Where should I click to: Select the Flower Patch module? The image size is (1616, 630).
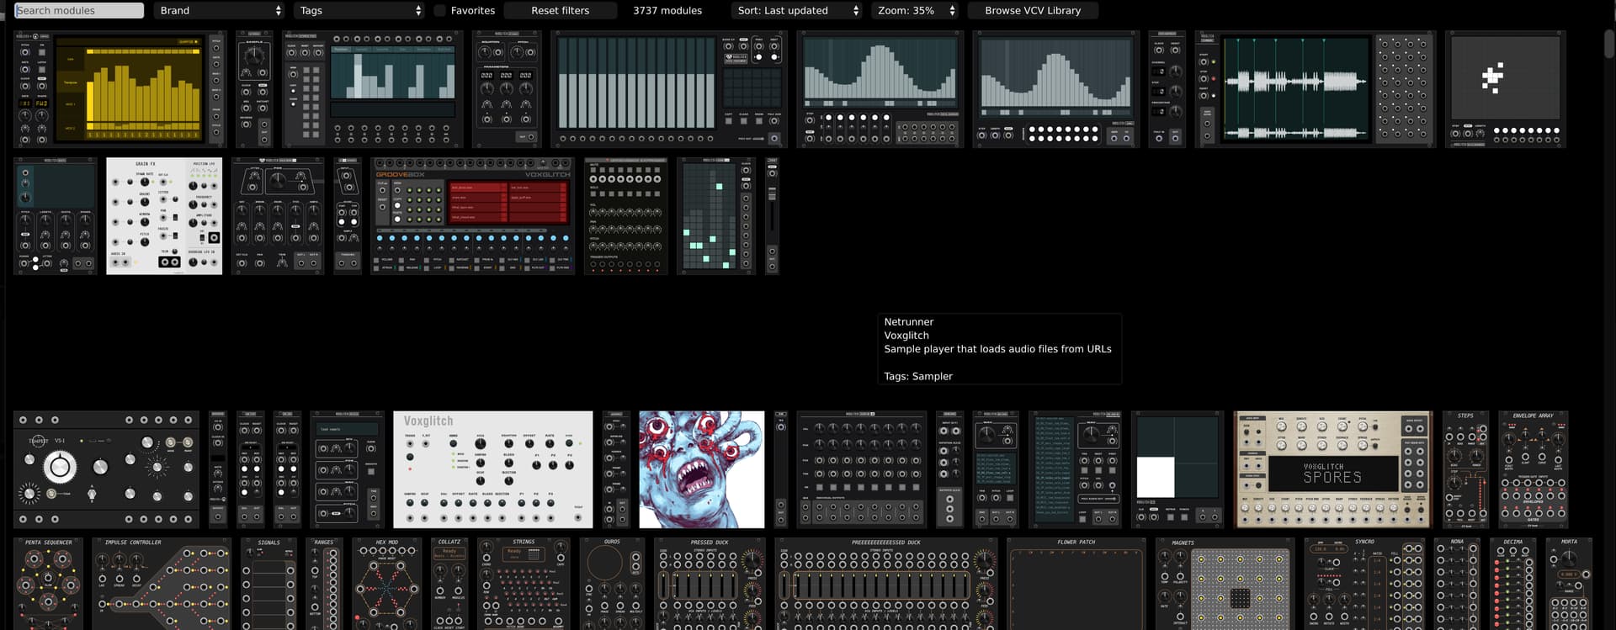tap(1076, 584)
